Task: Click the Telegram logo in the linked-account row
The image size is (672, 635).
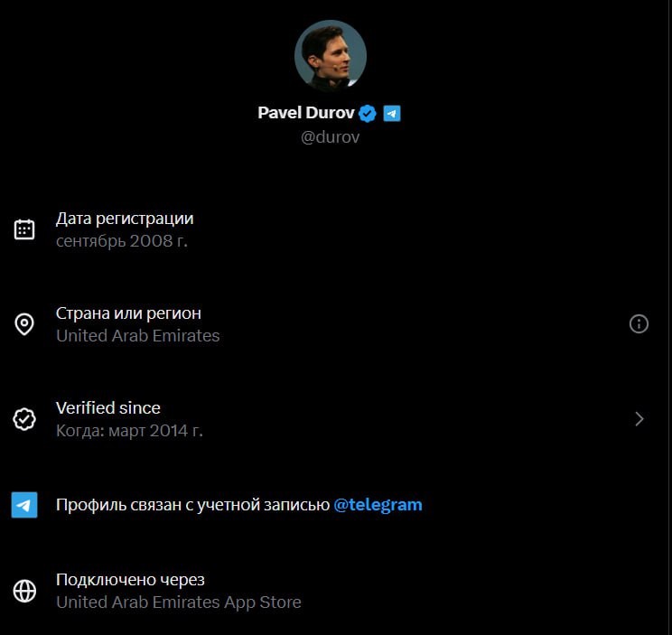Action: point(24,505)
